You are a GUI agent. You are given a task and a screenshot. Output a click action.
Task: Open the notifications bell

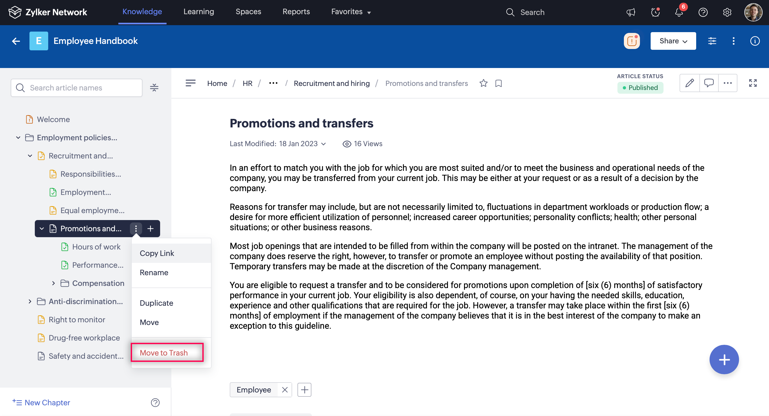point(679,12)
